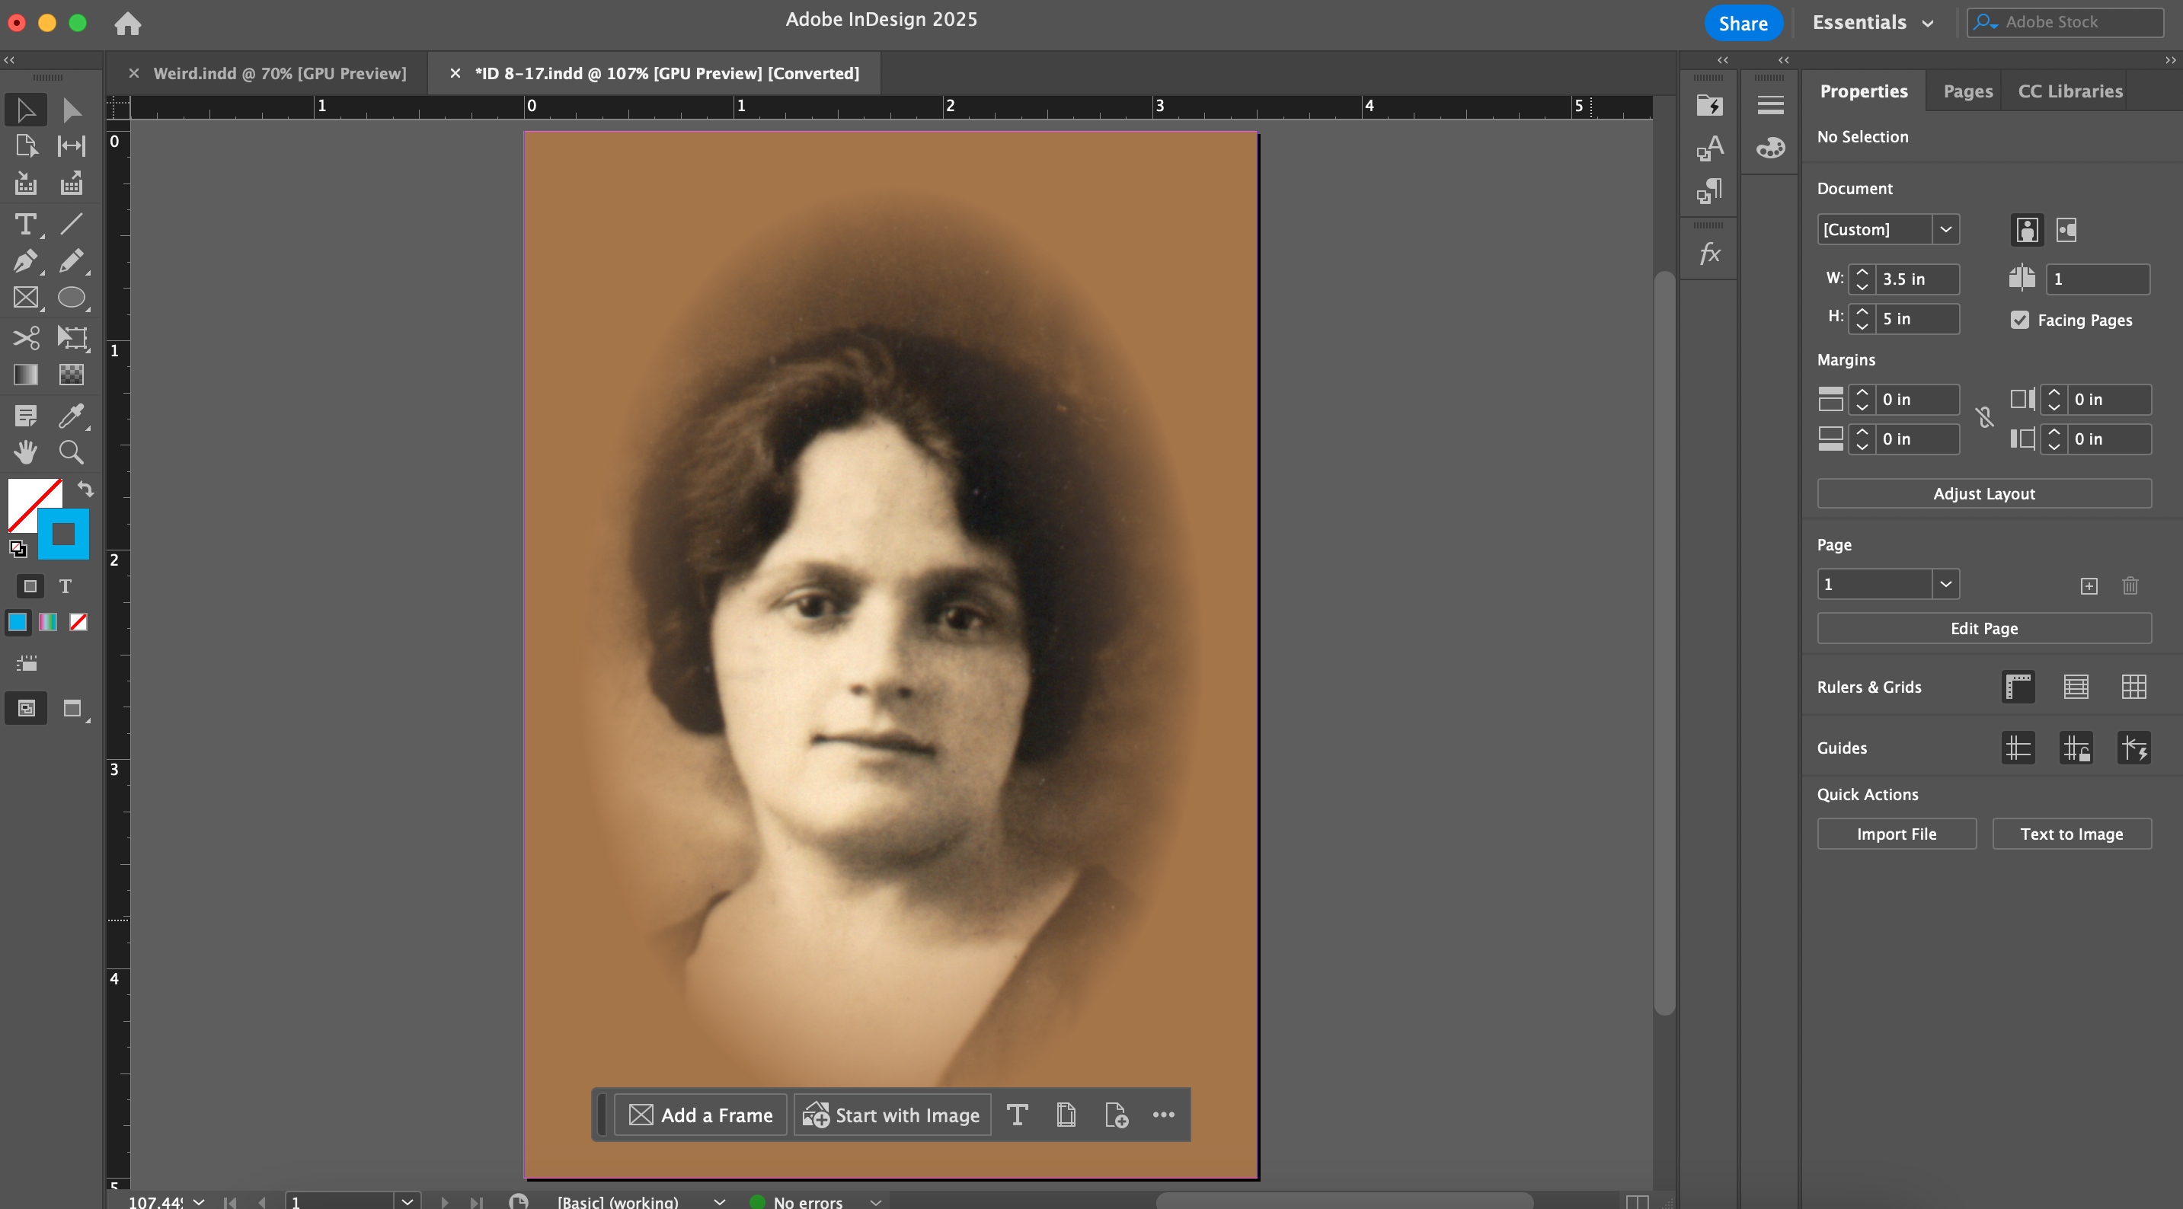This screenshot has width=2183, height=1209.
Task: Choose the Eyedropper tool
Action: 71,415
